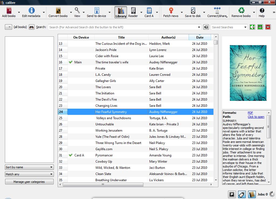Click the book list vertical scrollbar handle

pyautogui.click(x=216, y=42)
